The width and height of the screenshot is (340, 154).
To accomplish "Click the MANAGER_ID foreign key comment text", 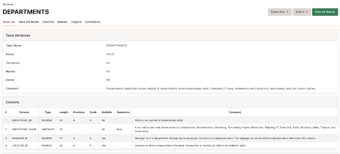I will tap(225, 138).
